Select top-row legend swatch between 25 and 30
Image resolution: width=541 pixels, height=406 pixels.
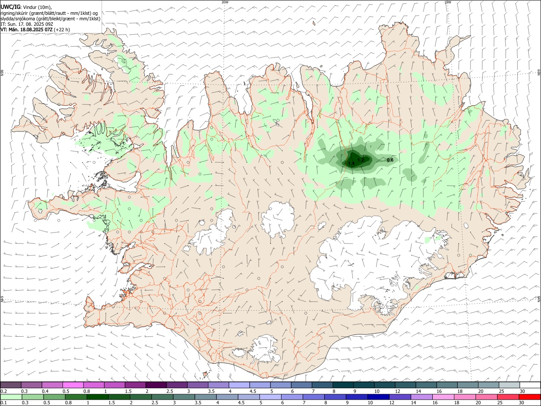tap(508, 385)
